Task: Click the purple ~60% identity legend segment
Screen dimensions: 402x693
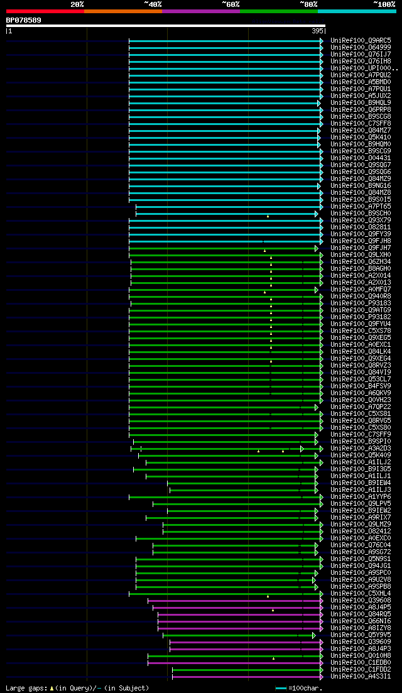Action: (x=201, y=11)
